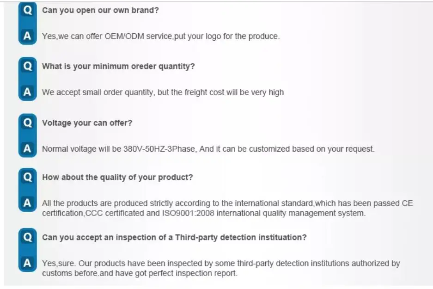This screenshot has height=289, width=433.
Task: Click the ISO9001:2008 quality management line
Action: (x=204, y=213)
